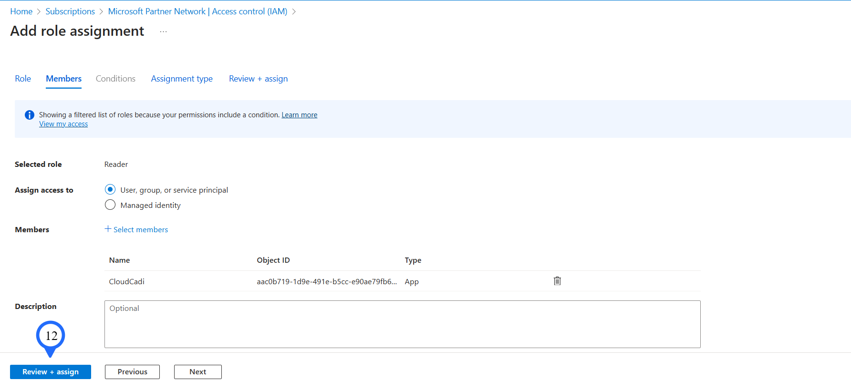Open the Members tab
Viewport: 851px width, 391px height.
(63, 79)
